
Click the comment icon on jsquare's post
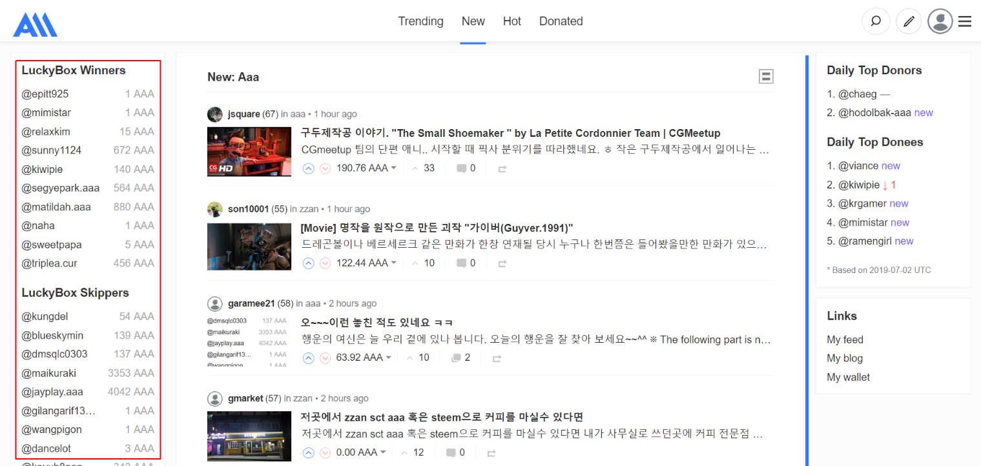click(x=461, y=168)
